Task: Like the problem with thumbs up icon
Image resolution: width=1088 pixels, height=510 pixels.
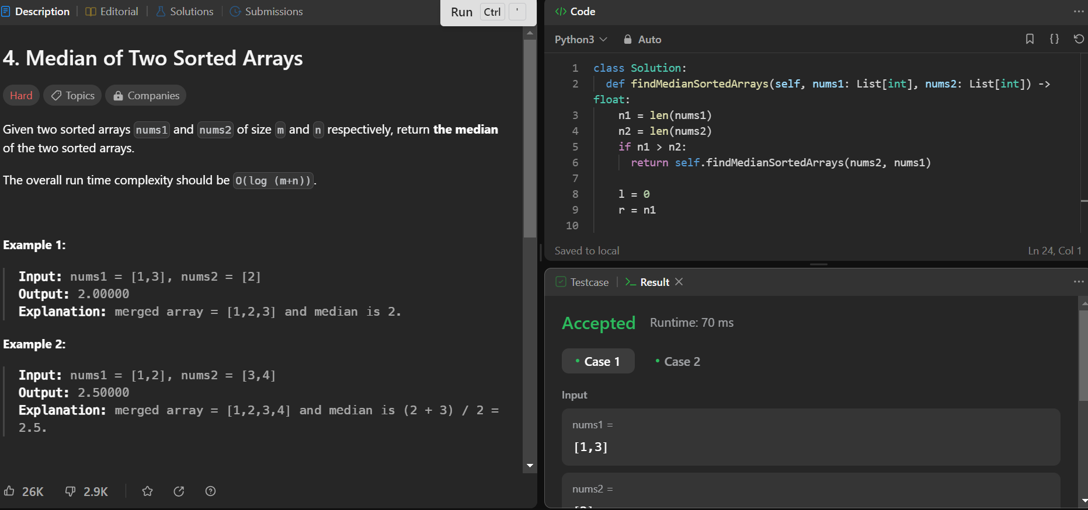Action: [9, 491]
